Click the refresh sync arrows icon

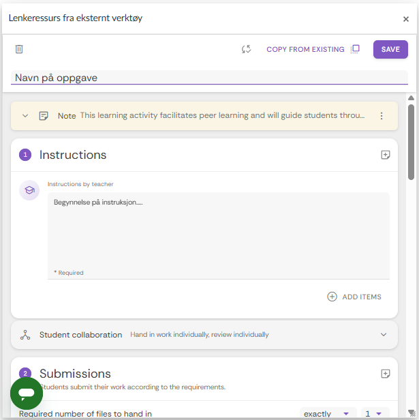pos(247,49)
